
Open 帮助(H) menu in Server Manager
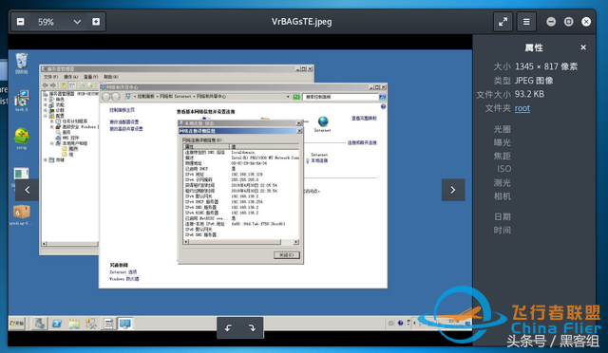111,77
